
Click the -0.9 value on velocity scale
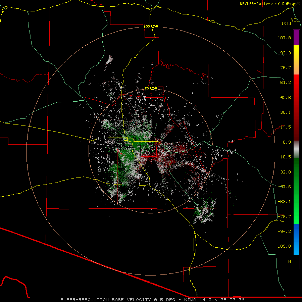point(286,142)
